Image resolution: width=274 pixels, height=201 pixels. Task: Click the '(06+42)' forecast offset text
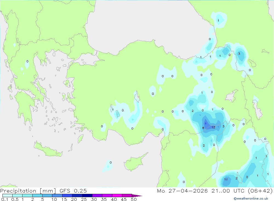(x=260, y=191)
